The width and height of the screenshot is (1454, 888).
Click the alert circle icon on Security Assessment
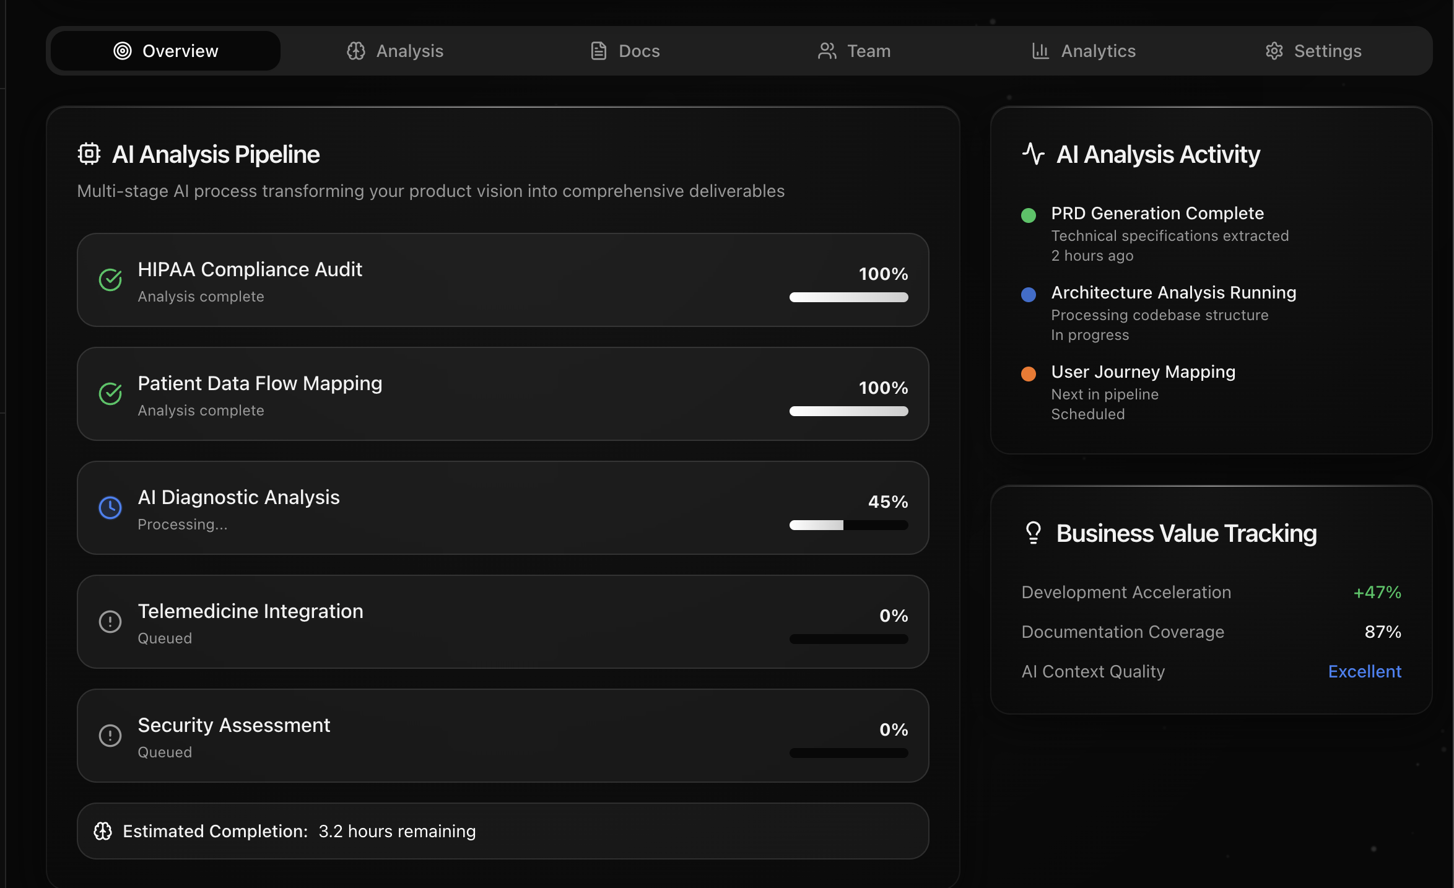click(x=110, y=736)
